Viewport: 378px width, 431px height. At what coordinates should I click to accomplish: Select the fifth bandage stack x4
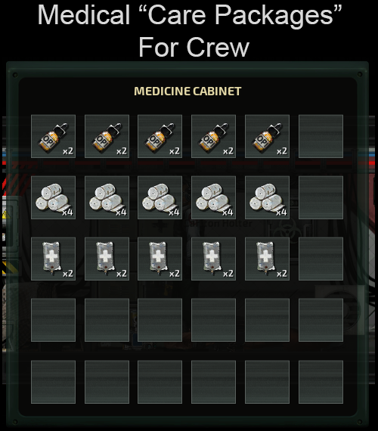(x=267, y=197)
